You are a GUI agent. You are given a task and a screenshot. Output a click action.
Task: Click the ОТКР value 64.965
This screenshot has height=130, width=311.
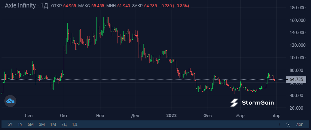(x=70, y=6)
